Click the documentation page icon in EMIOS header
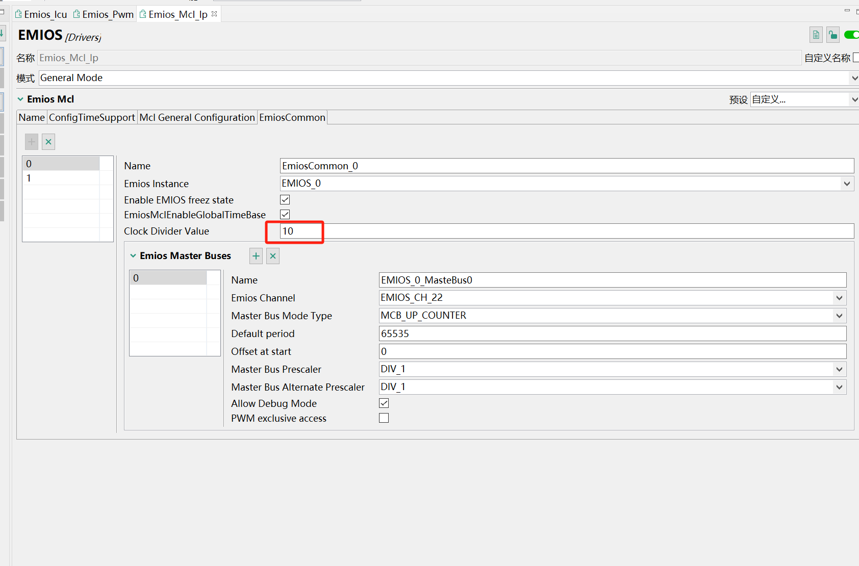Image resolution: width=859 pixels, height=566 pixels. click(816, 35)
